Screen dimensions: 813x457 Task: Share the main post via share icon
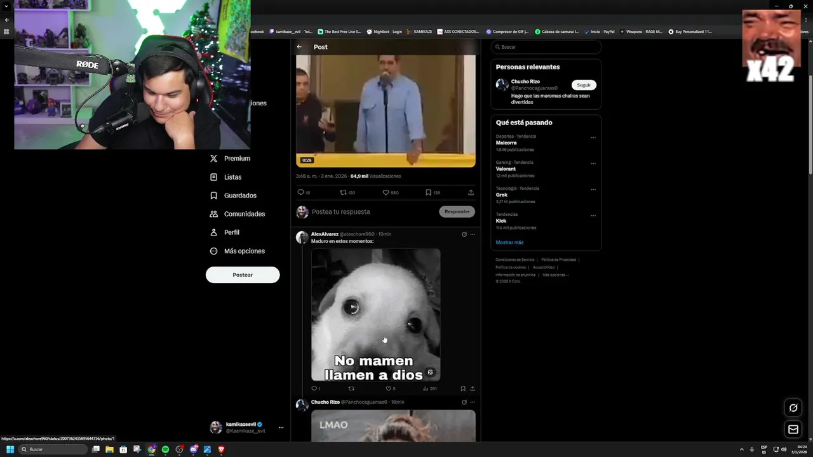pos(471,192)
